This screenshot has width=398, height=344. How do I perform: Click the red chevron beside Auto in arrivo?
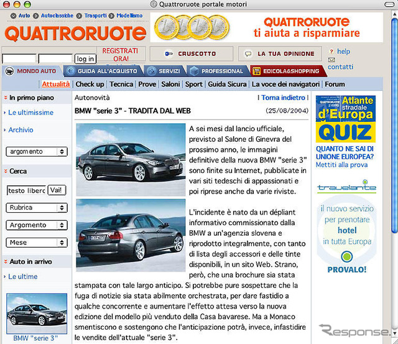(6, 261)
